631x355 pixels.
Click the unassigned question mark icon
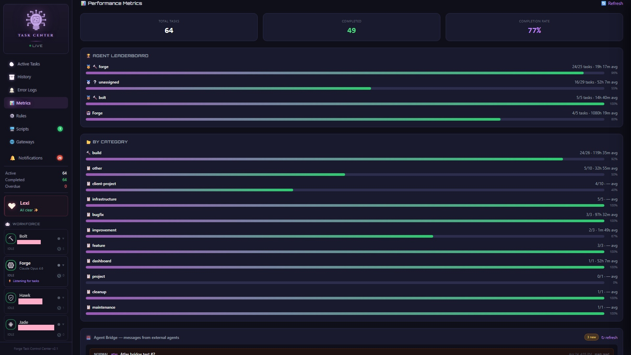pyautogui.click(x=95, y=82)
